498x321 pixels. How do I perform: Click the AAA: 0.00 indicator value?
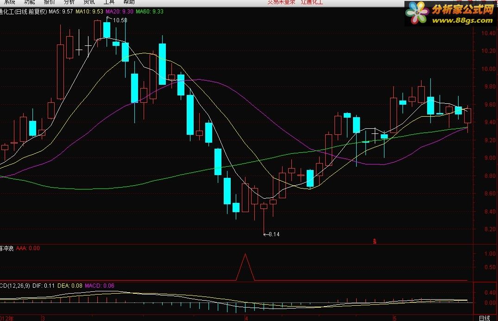click(x=28, y=248)
